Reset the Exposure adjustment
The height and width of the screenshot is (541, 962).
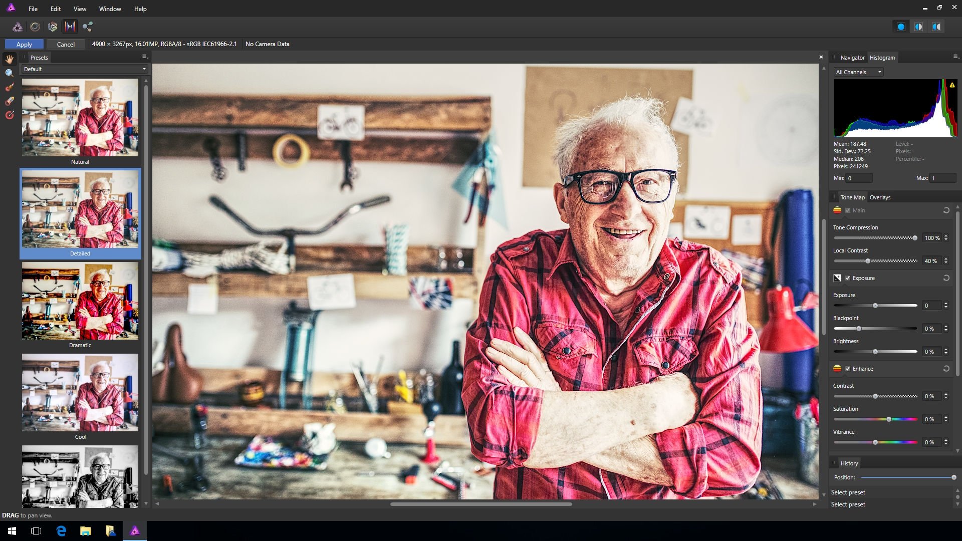[x=946, y=278]
